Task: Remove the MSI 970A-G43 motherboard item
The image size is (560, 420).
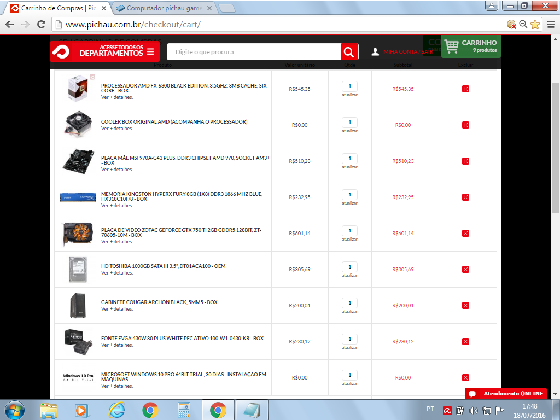Action: tap(465, 161)
